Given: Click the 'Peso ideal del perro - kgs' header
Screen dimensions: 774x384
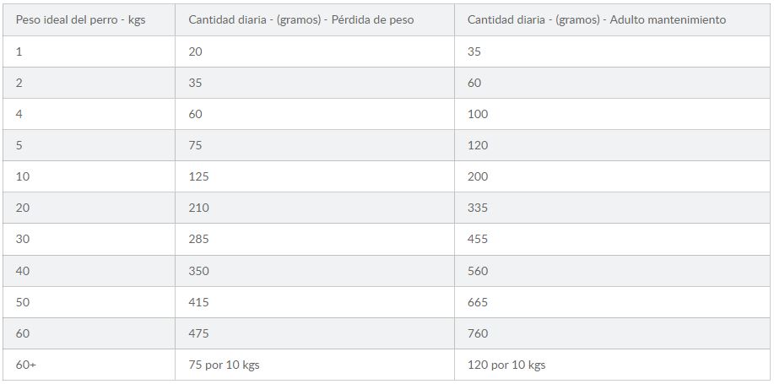Looking at the screenshot, I should [x=89, y=19].
